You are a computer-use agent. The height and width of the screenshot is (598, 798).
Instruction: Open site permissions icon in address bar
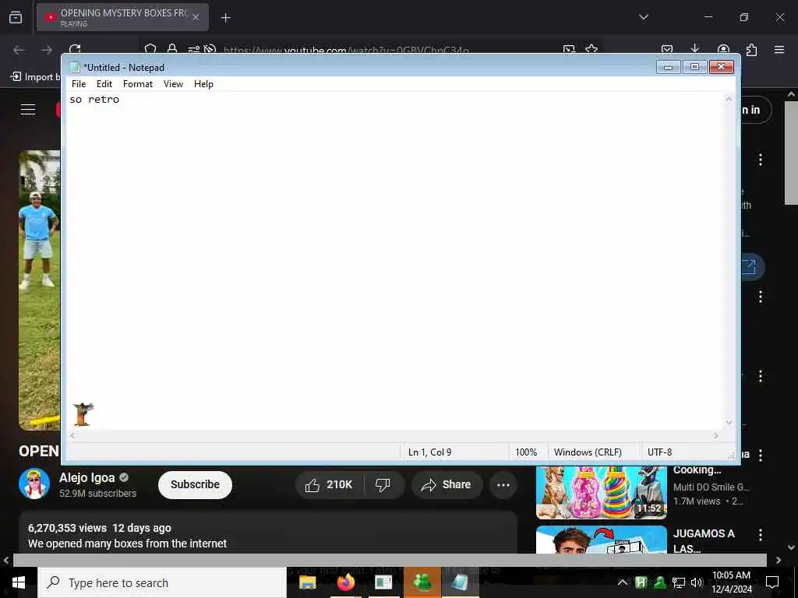point(194,49)
